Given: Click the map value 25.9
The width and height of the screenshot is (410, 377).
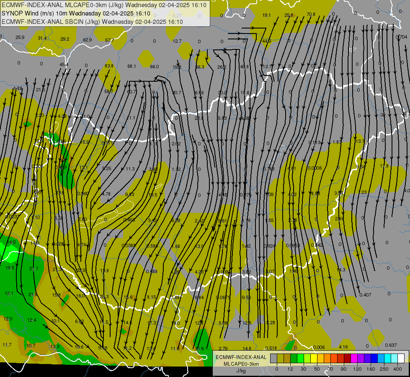Looking at the screenshot, I should point(20,37).
